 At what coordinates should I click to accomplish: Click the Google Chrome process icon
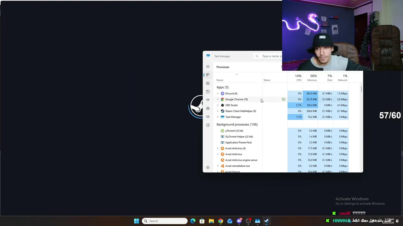pos(222,99)
